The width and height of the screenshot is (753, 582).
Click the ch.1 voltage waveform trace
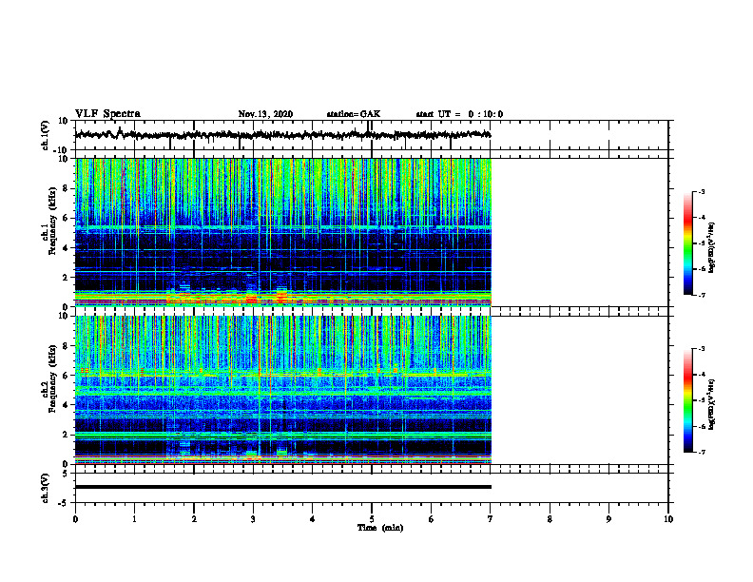pyautogui.click(x=283, y=135)
